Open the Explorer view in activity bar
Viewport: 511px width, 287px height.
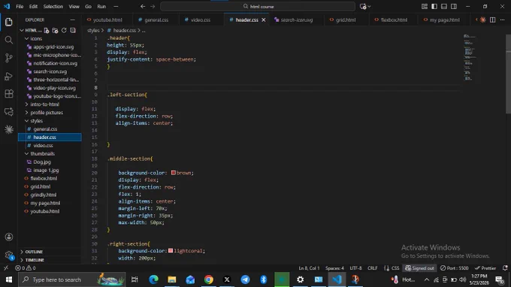(9, 22)
